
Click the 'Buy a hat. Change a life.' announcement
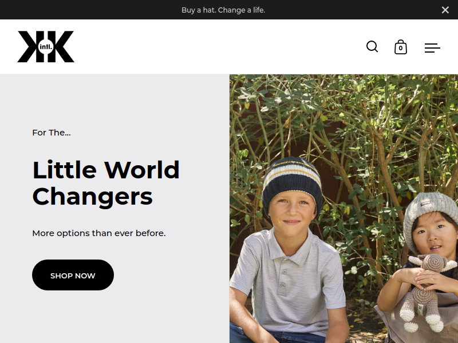223,10
